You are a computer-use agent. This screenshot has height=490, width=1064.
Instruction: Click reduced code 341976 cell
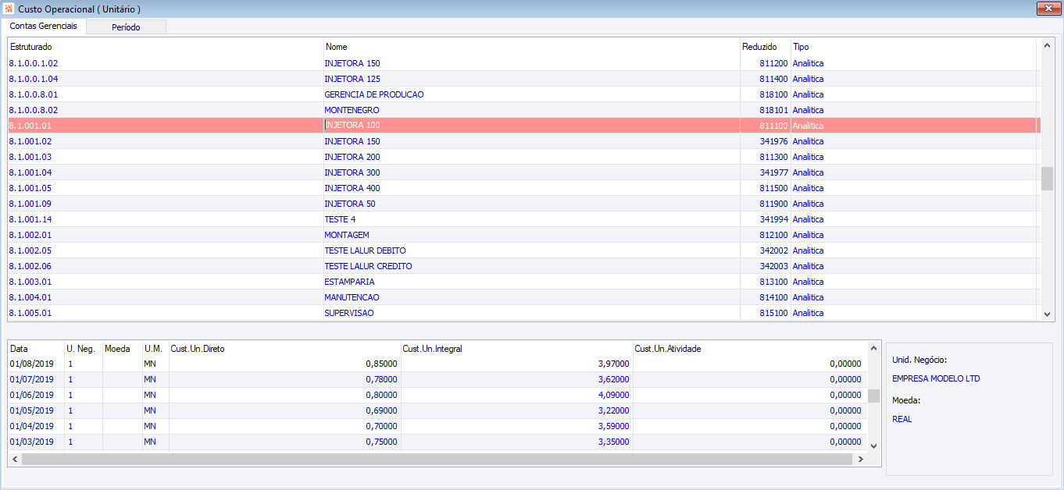tap(765, 141)
